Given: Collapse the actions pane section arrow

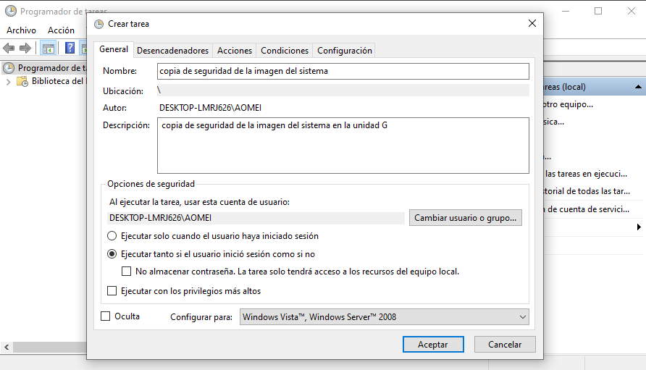Looking at the screenshot, I should [x=639, y=87].
